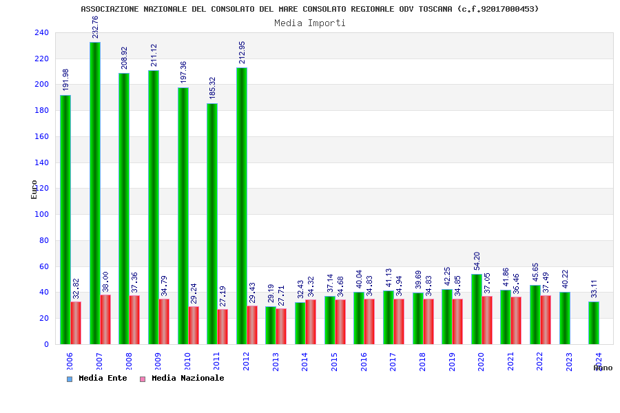
Task: Click the 2013 green bar valued 29.19
Action: click(271, 326)
